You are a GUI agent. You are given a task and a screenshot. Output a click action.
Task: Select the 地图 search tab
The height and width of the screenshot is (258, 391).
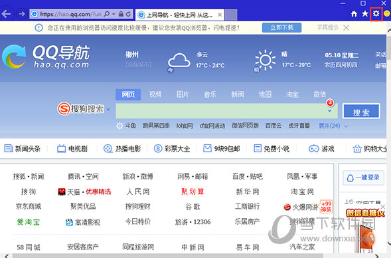tap(265, 94)
